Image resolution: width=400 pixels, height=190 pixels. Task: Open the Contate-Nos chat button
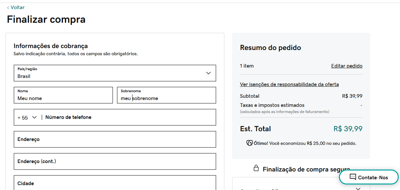coord(369,177)
